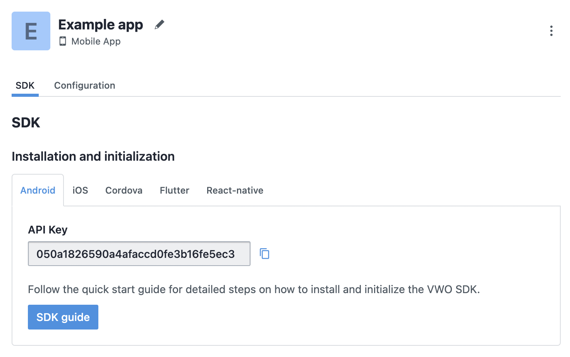Click the quick start guide description text
This screenshot has width=570, height=357.
(254, 289)
